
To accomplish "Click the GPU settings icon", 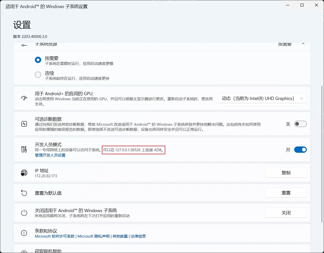I will point(24,98).
